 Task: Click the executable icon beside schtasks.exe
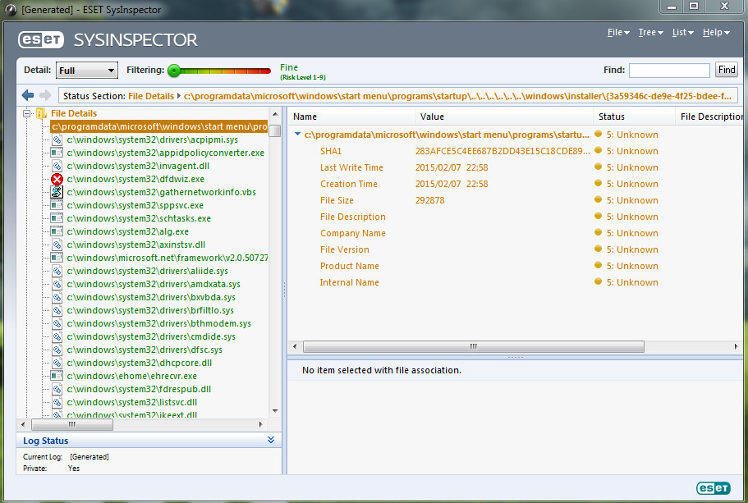coord(57,218)
